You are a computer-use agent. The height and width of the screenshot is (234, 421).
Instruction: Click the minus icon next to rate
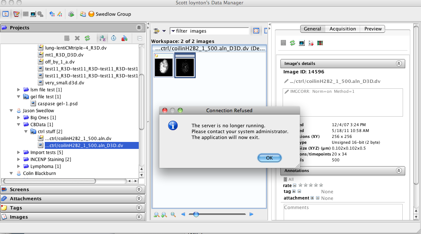coord(294,185)
